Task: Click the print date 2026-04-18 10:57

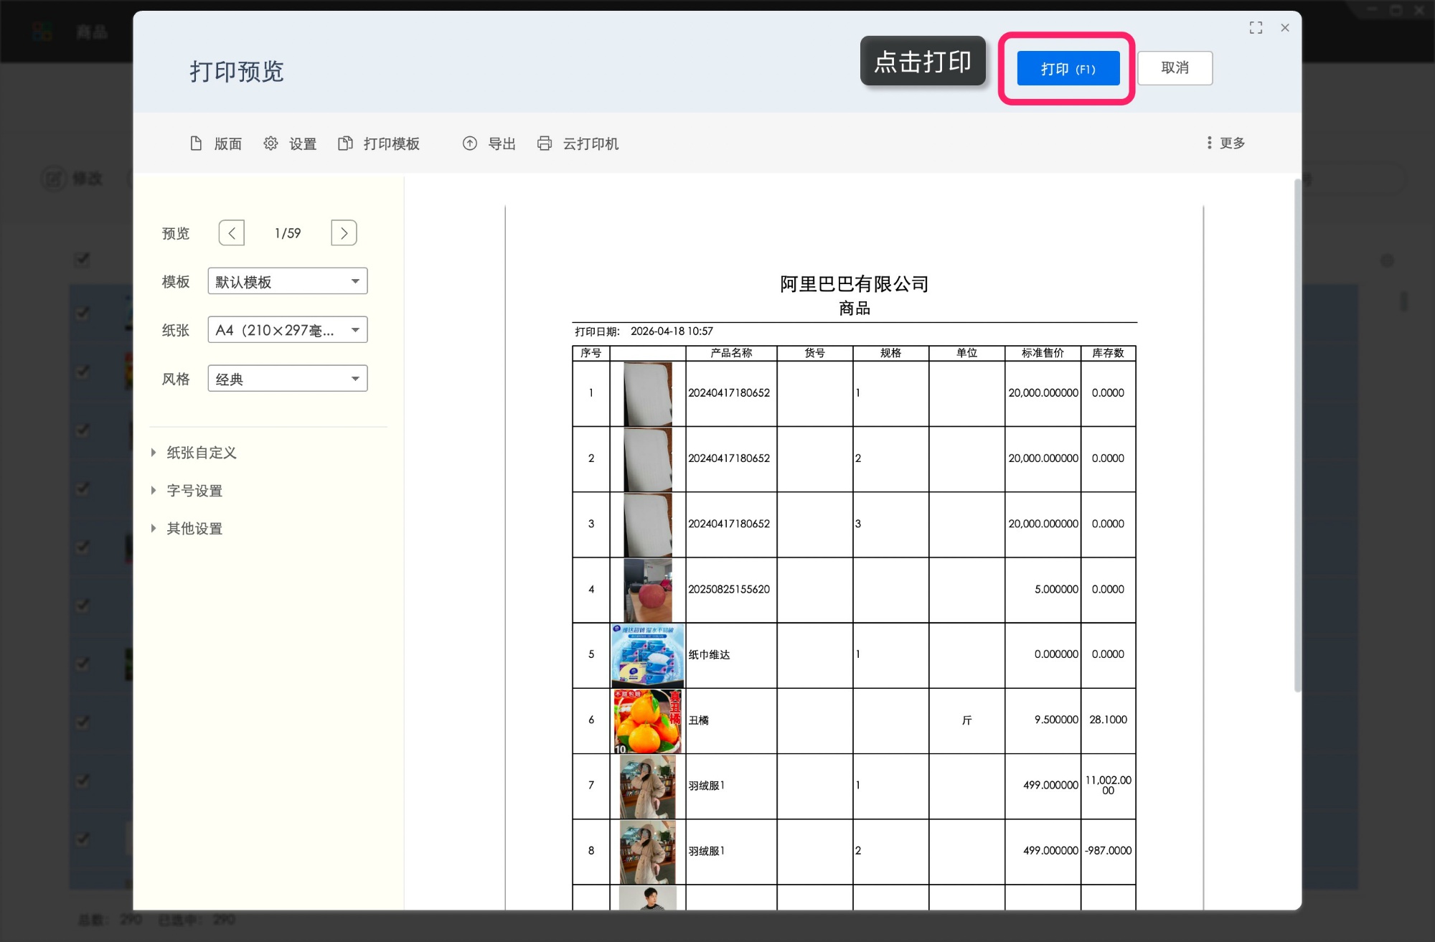Action: [672, 331]
